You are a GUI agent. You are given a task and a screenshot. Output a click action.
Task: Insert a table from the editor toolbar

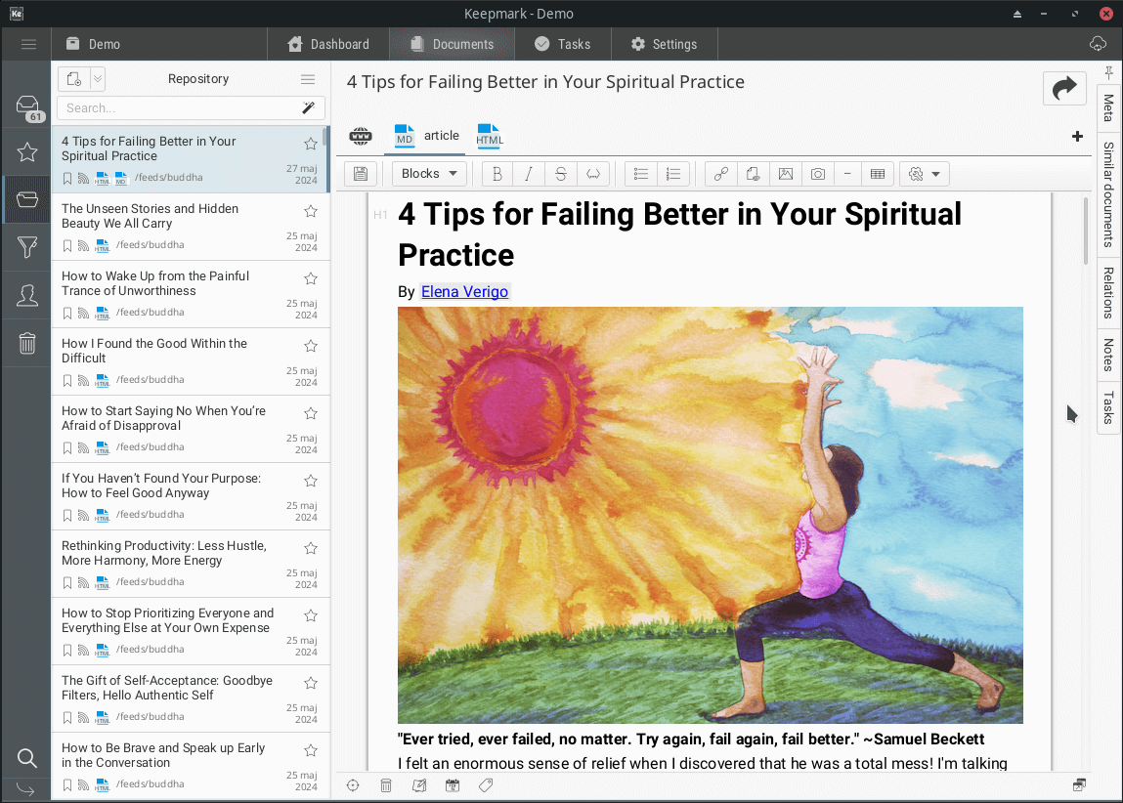(x=878, y=174)
